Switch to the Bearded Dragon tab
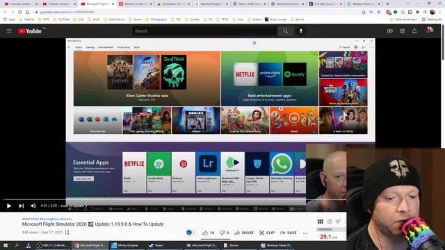 pyautogui.click(x=211, y=4)
